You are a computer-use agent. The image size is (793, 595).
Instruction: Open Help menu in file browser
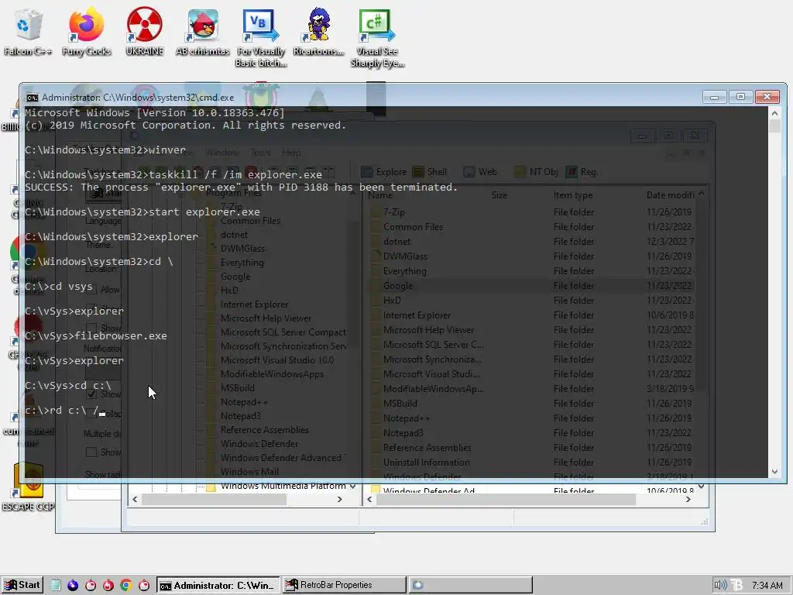tap(291, 153)
